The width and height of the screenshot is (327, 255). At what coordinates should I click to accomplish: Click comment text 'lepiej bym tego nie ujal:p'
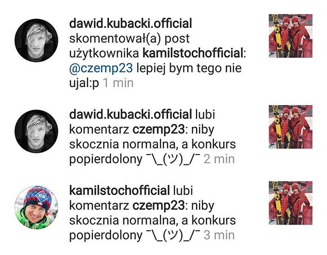coord(155,76)
